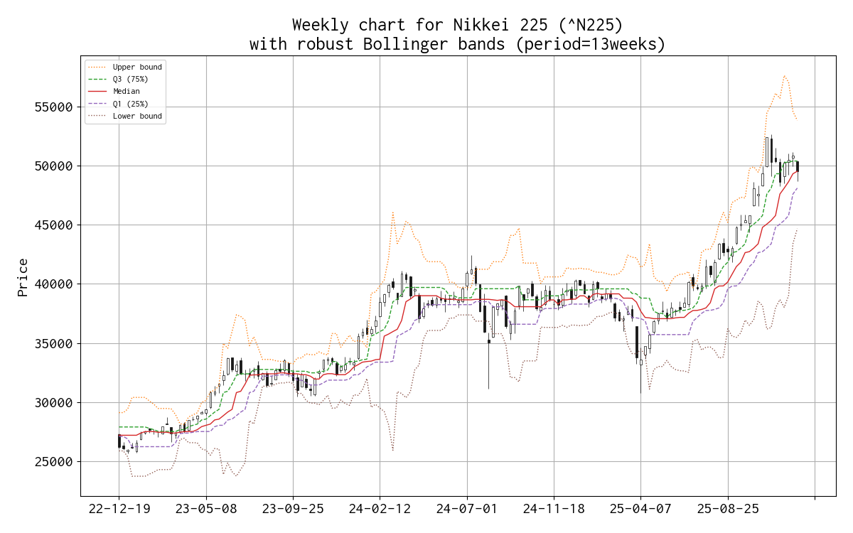Click the 22-12-19 date label
Viewport: 853px width, 533px height.
(119, 510)
